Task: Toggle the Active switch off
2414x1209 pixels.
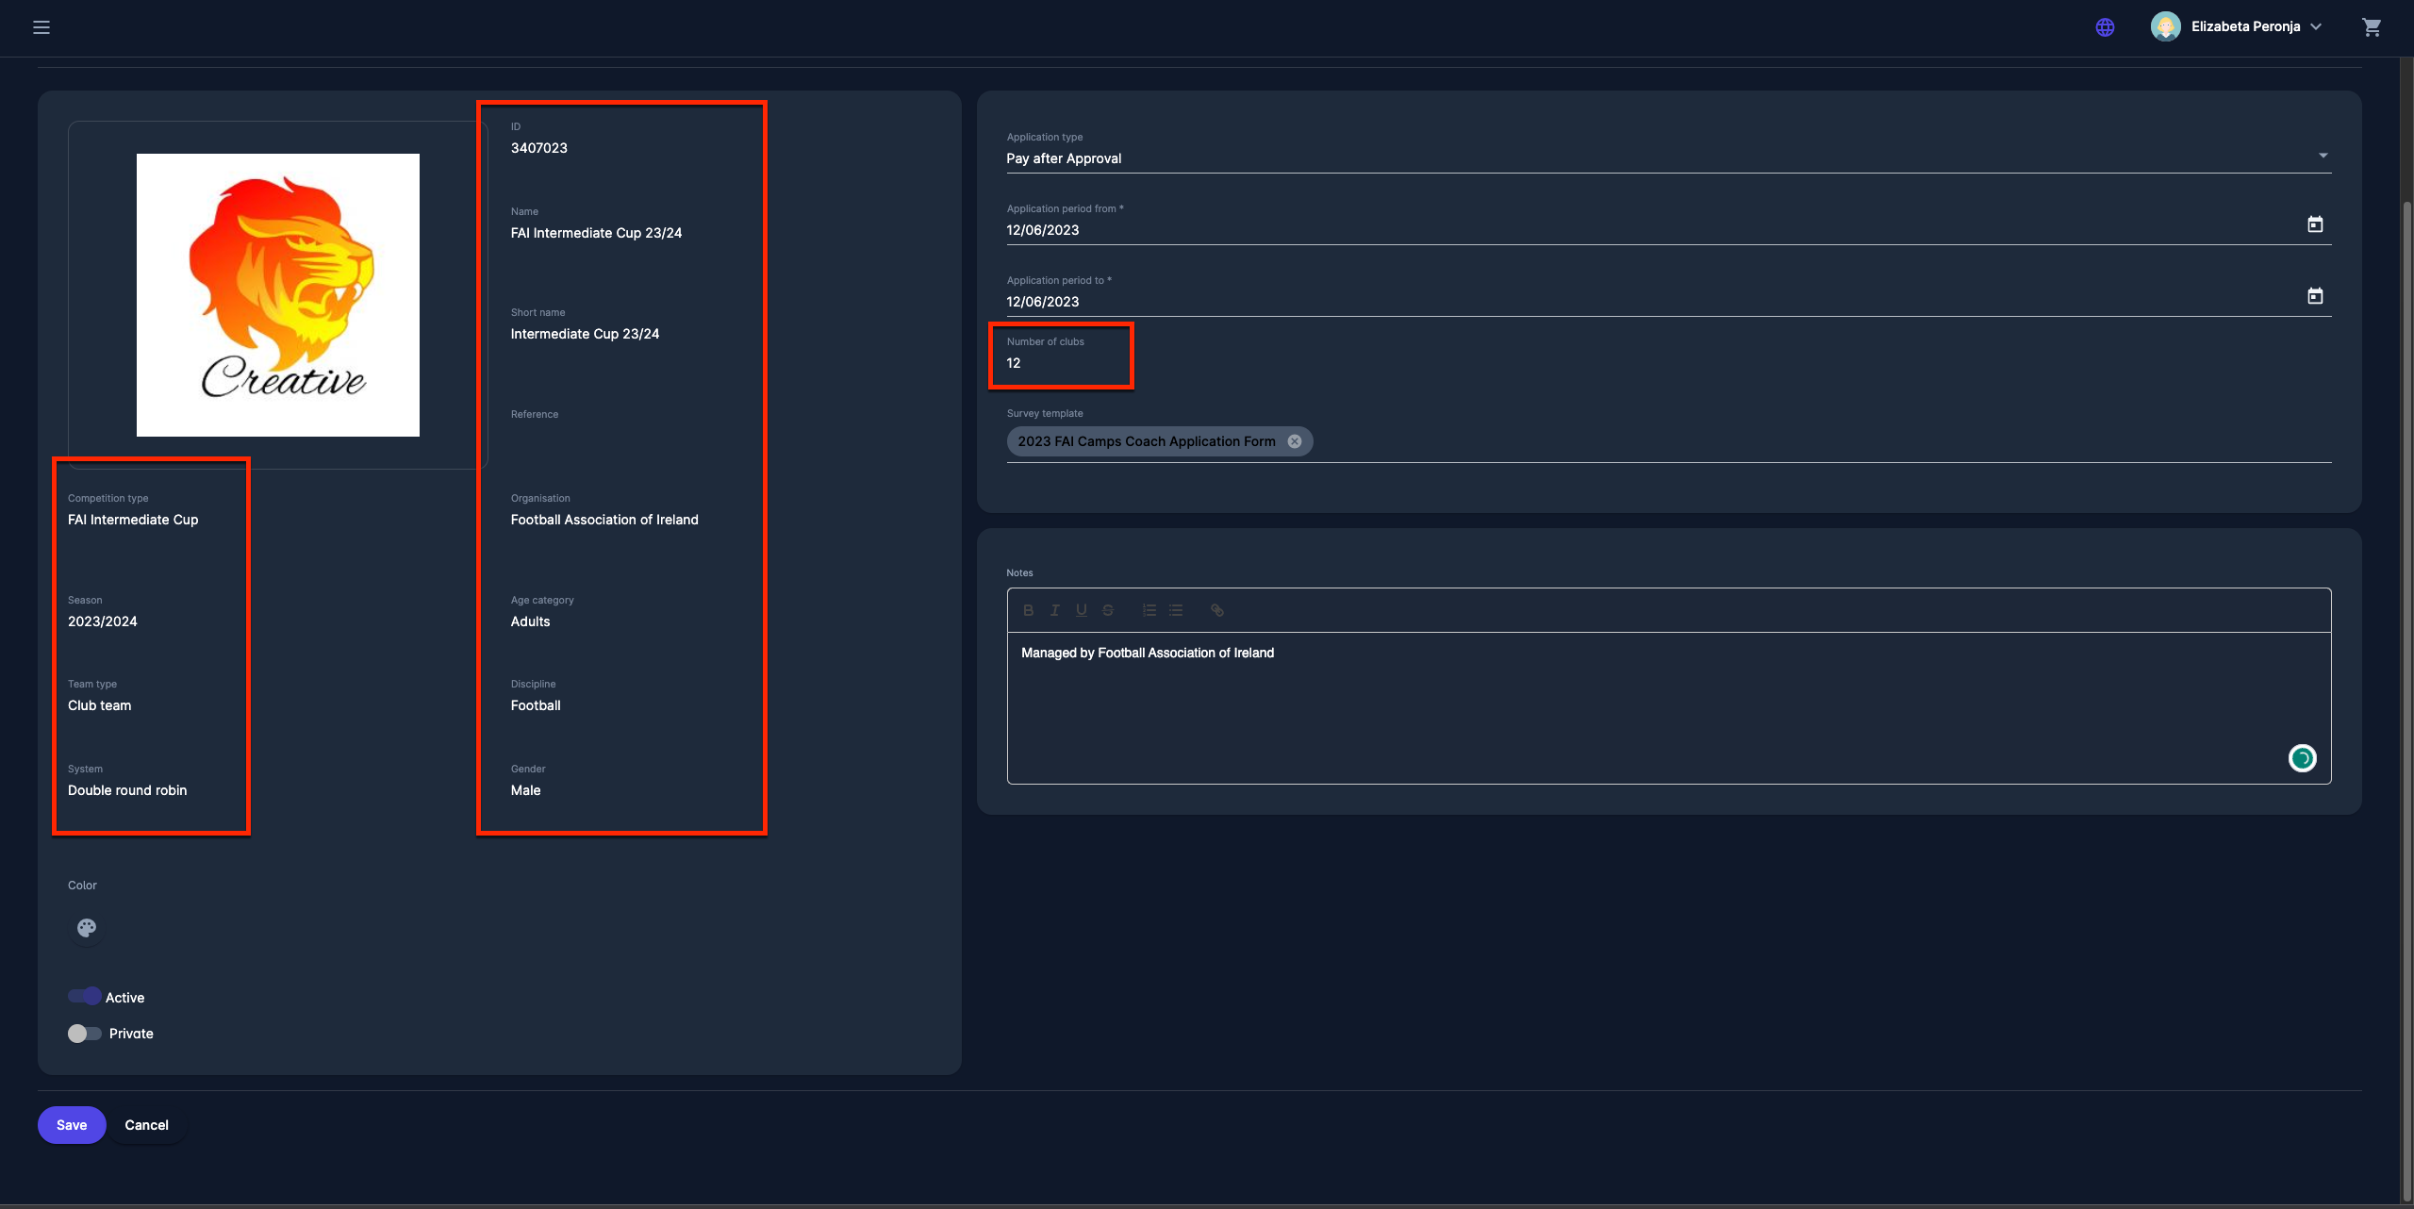Action: (85, 997)
